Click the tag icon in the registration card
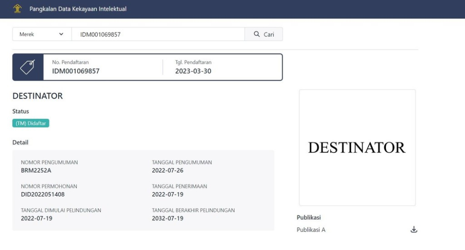The width and height of the screenshot is (465, 250). pos(27,67)
